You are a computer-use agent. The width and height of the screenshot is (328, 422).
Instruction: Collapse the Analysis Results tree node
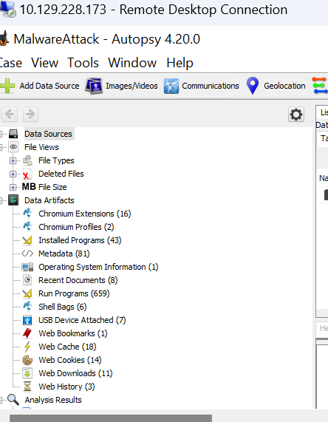pyautogui.click(x=1, y=400)
